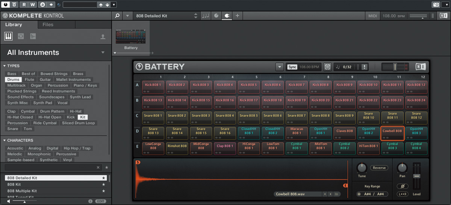Collapse the CHARACTERS section
Screen dimensions: 451x205
point(5,140)
